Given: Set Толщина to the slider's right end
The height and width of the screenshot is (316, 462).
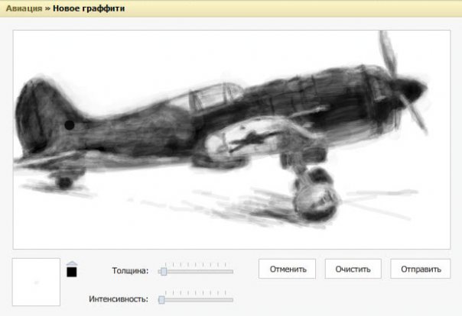Looking at the screenshot, I should pos(232,271).
